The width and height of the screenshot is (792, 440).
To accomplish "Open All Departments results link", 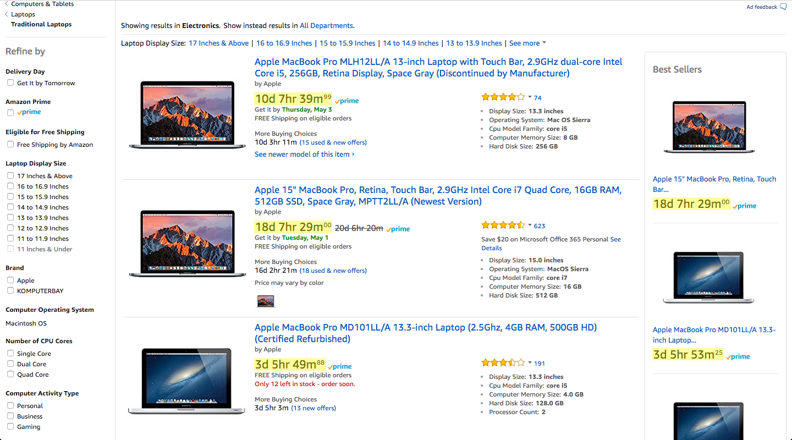I will [326, 25].
